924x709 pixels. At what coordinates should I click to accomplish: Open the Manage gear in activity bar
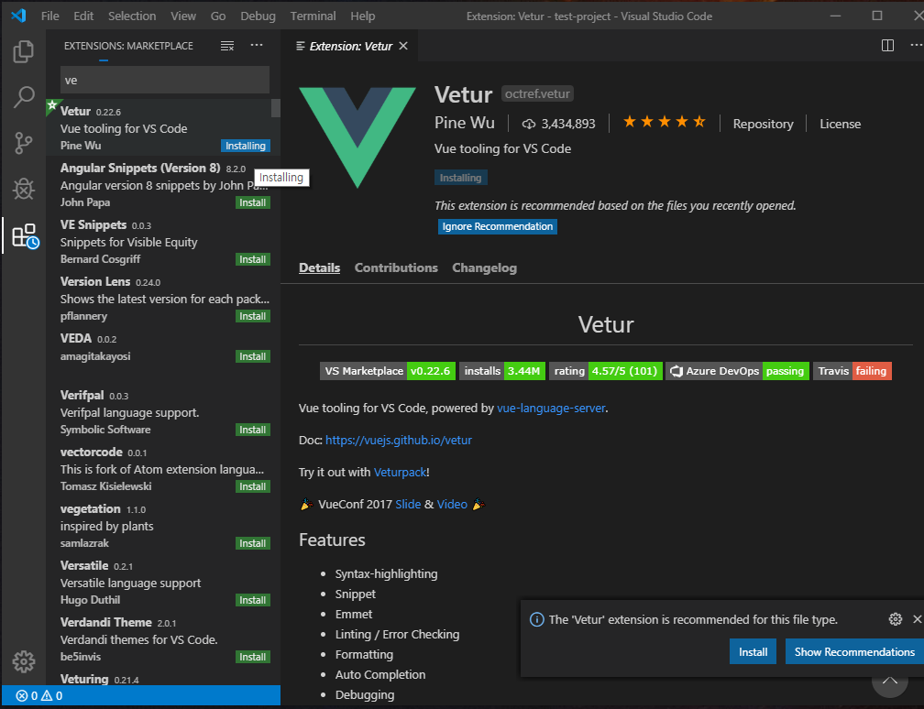point(24,661)
